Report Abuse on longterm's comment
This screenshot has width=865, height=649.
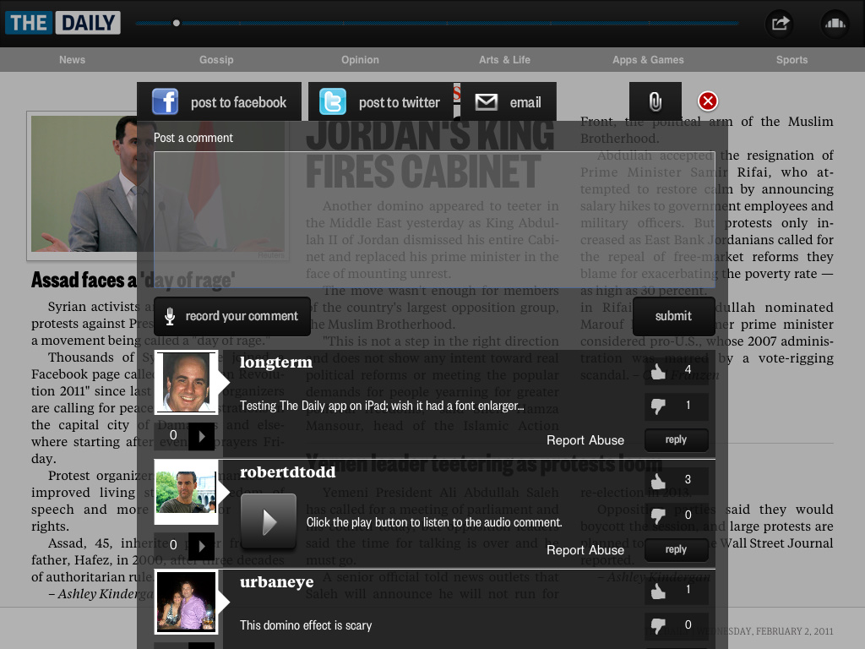tap(585, 440)
